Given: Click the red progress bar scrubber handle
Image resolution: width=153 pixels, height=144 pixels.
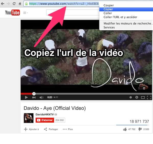Looking at the screenshot, I should [x=34, y=94].
